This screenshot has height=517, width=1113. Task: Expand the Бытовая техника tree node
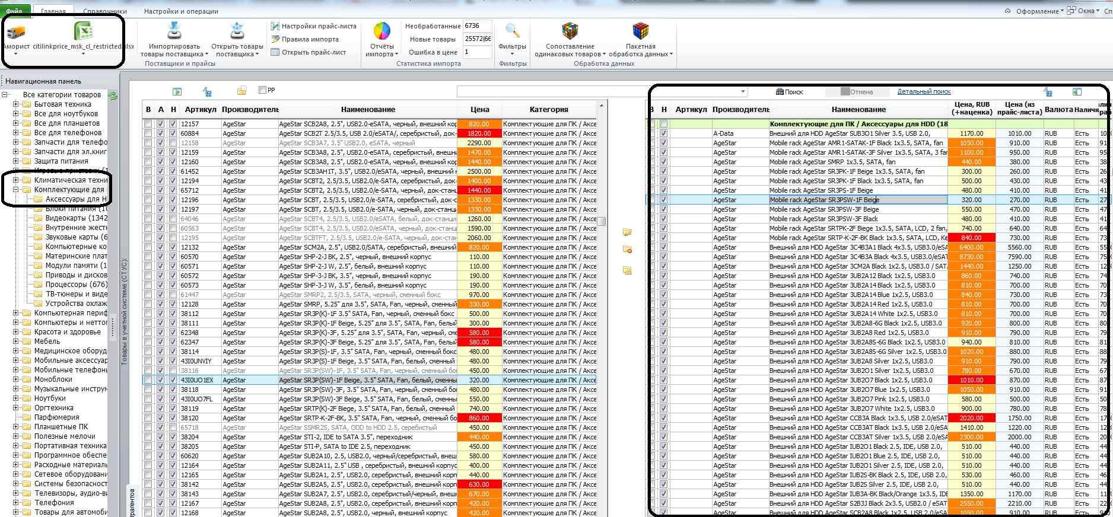pos(16,104)
